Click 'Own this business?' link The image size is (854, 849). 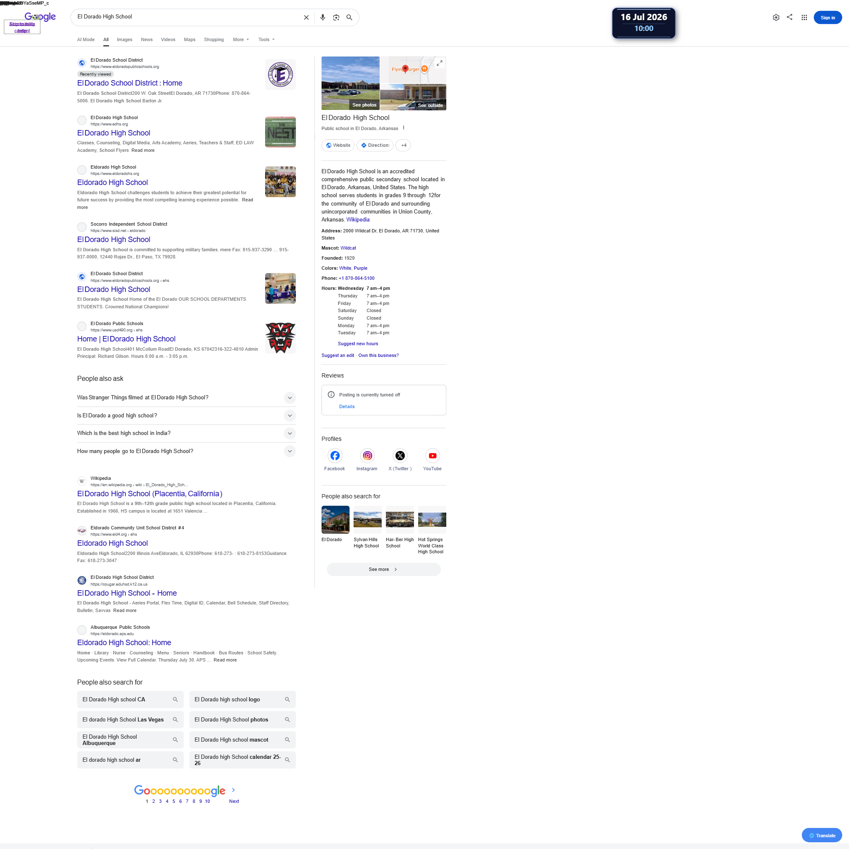click(380, 357)
